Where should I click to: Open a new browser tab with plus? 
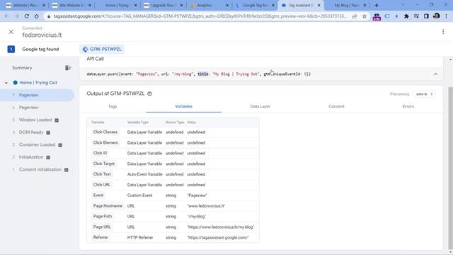click(x=376, y=5)
